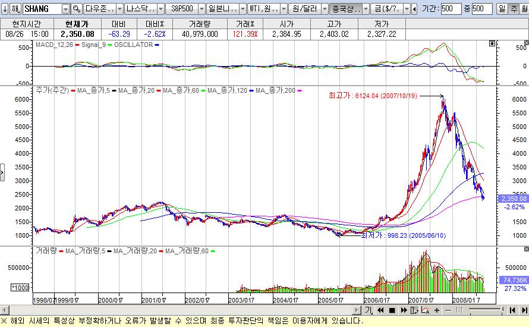
Task: Toggle the 주 (weekly) period button
Action: coord(512,9)
